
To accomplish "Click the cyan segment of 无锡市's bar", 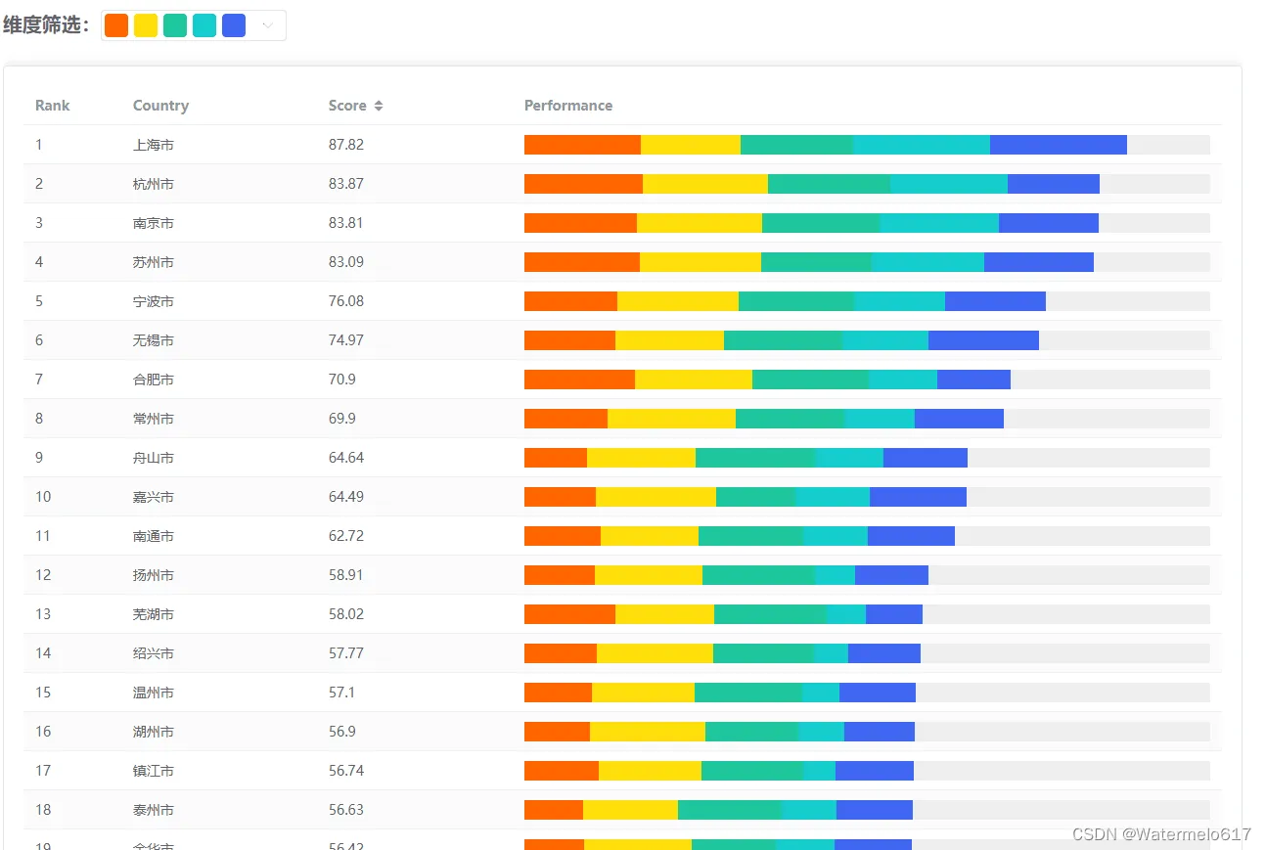I will click(x=884, y=340).
